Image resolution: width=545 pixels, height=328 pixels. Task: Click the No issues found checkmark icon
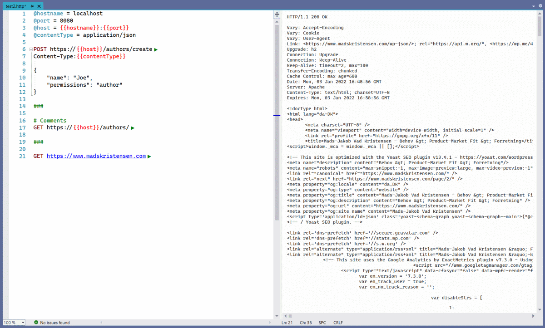[36, 323]
